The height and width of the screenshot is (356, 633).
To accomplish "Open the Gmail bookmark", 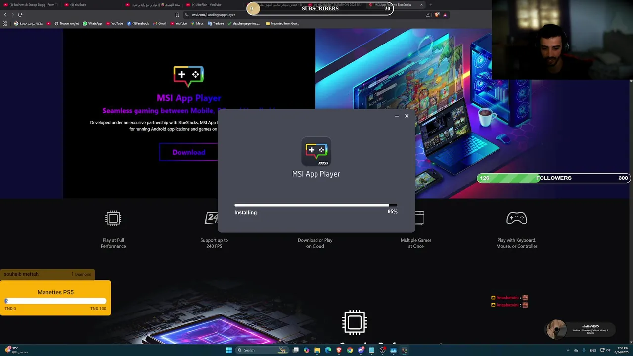I will click(x=159, y=23).
